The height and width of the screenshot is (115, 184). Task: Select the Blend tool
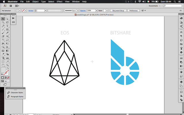(7, 54)
